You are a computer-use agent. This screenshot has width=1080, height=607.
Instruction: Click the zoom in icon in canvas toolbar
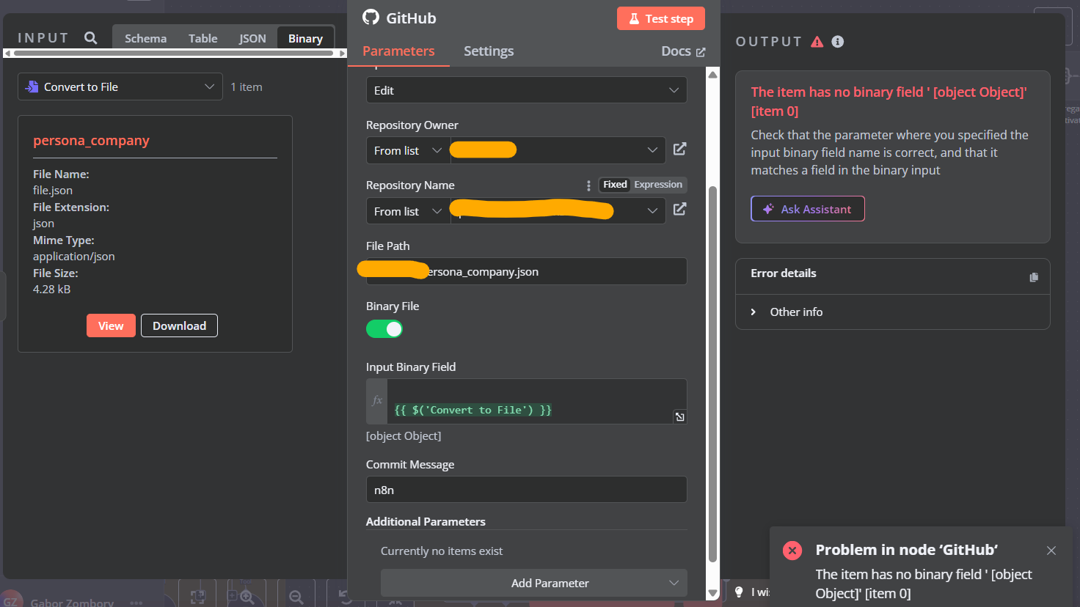pyautogui.click(x=247, y=597)
